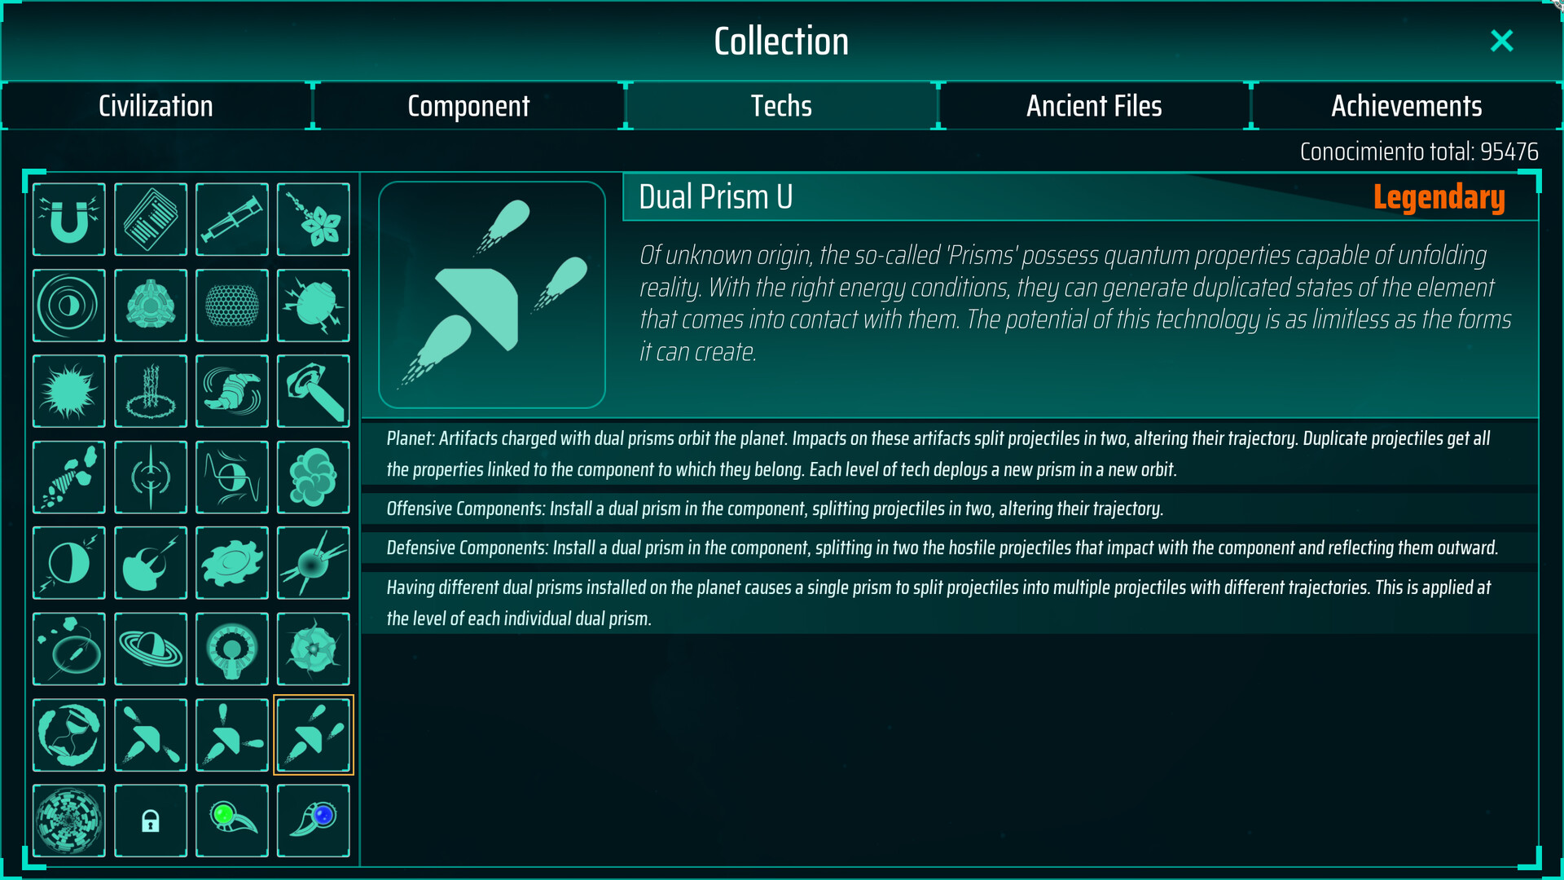Click the sawblade gear tech icon
The height and width of the screenshot is (880, 1564).
(232, 563)
